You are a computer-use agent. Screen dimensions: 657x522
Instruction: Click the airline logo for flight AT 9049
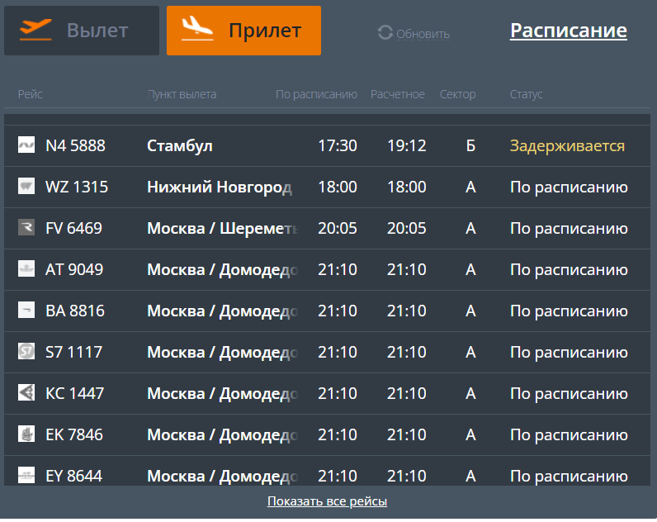point(26,268)
